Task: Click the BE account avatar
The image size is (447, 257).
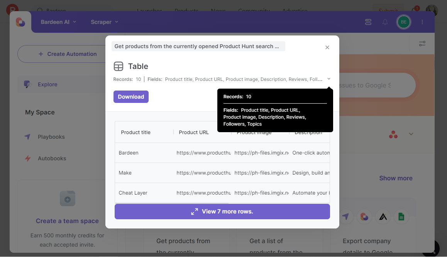Action: coord(403,22)
